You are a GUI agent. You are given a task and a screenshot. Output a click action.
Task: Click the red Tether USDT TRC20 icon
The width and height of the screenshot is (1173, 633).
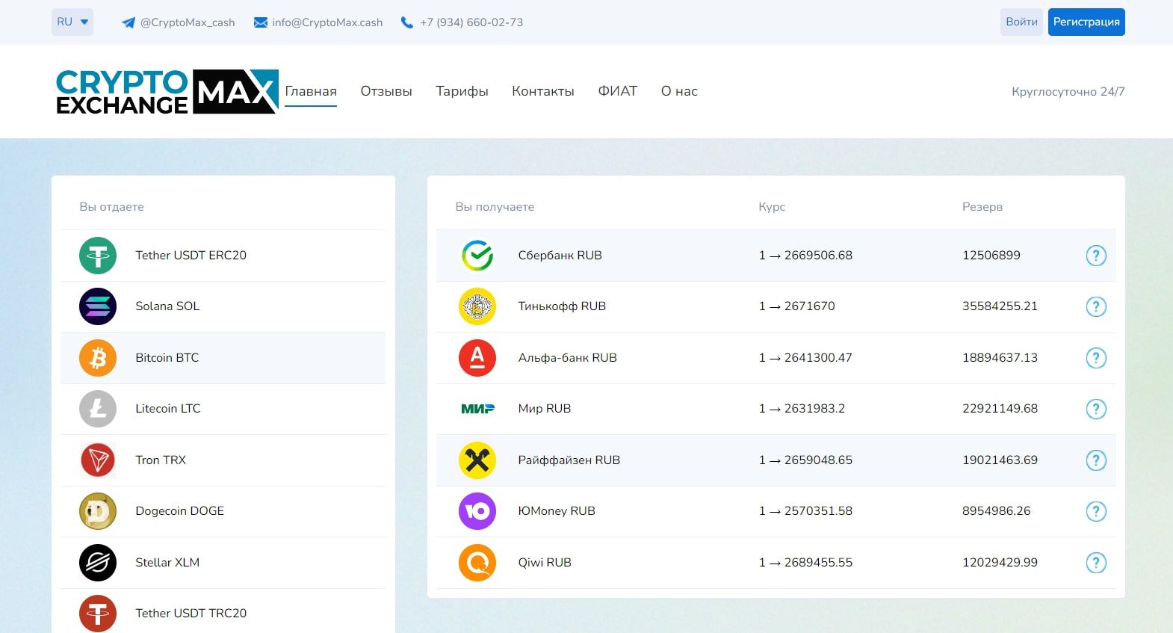98,614
